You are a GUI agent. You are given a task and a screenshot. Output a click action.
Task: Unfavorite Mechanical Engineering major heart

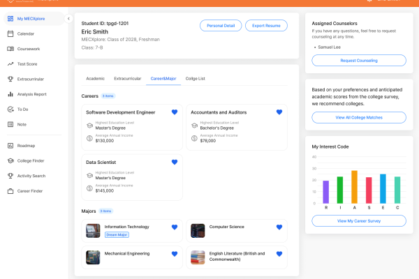click(x=175, y=254)
